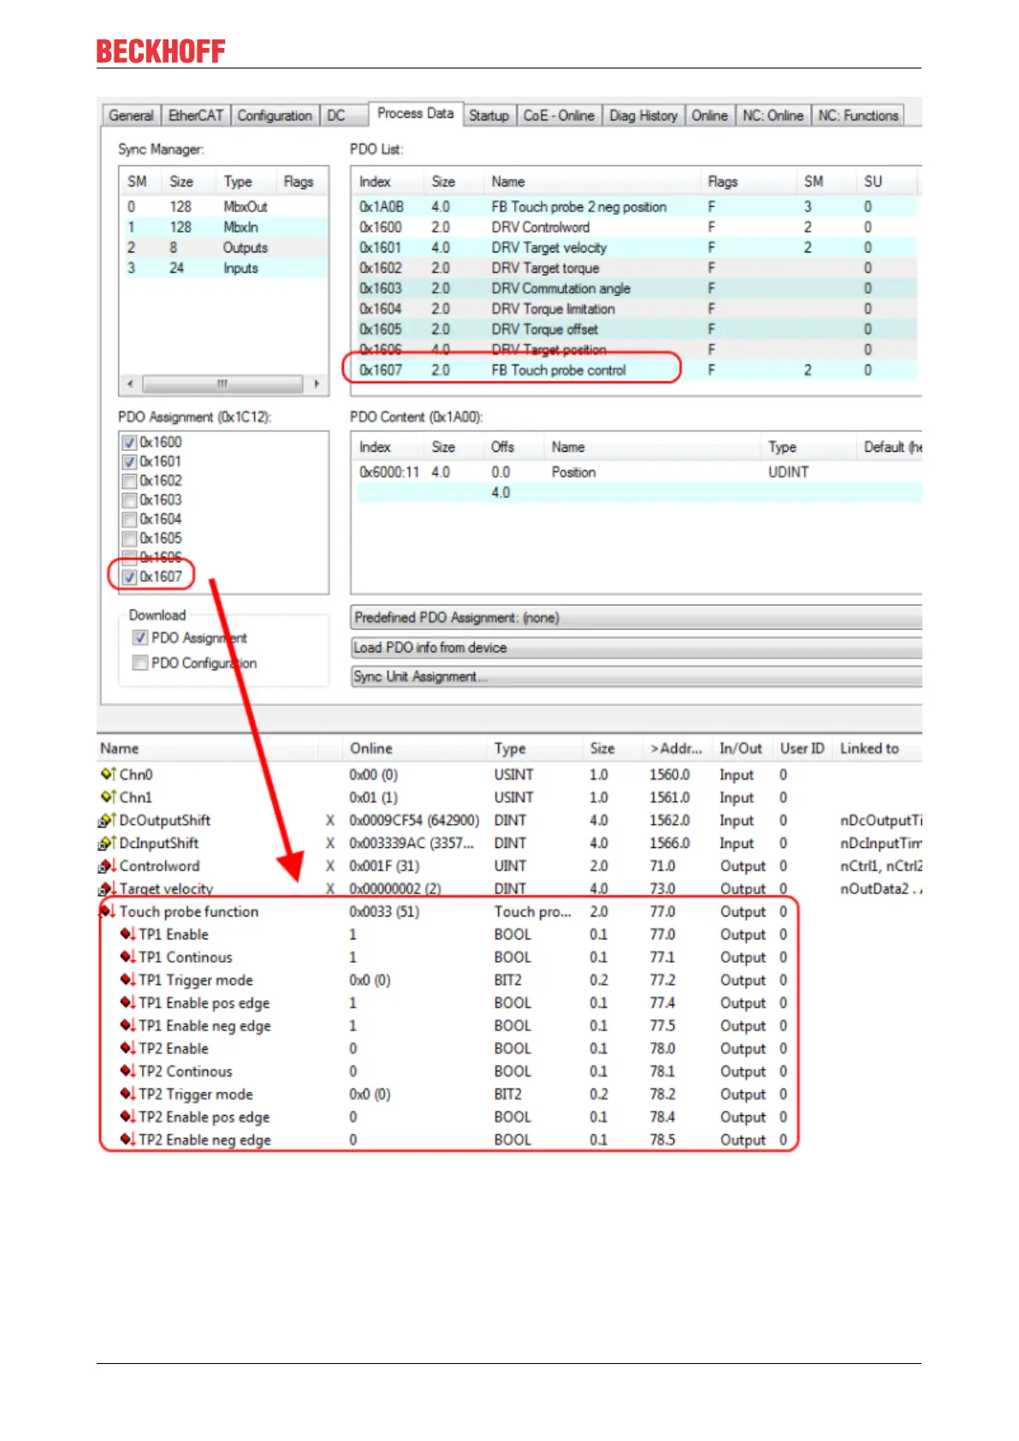Click the User ID column header

coord(802,749)
